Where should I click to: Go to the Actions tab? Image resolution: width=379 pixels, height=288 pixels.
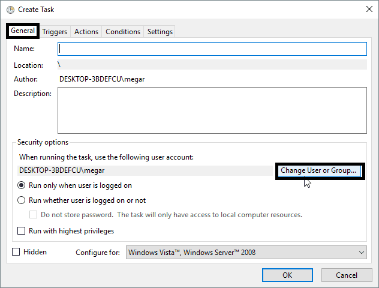tap(86, 32)
